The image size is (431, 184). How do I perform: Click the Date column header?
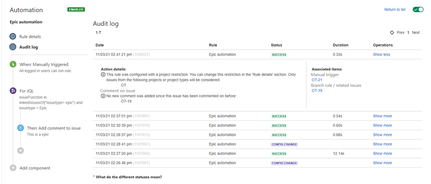point(100,45)
